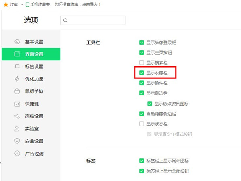Open 安全设置 via shield icon
241x181 pixels.
17,141
